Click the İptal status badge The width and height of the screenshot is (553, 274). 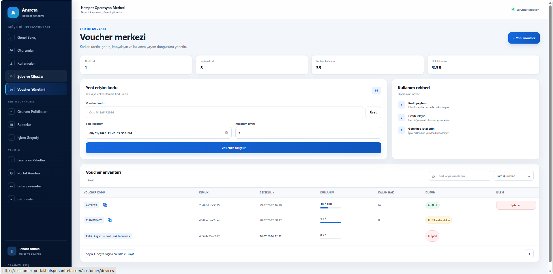click(432, 236)
